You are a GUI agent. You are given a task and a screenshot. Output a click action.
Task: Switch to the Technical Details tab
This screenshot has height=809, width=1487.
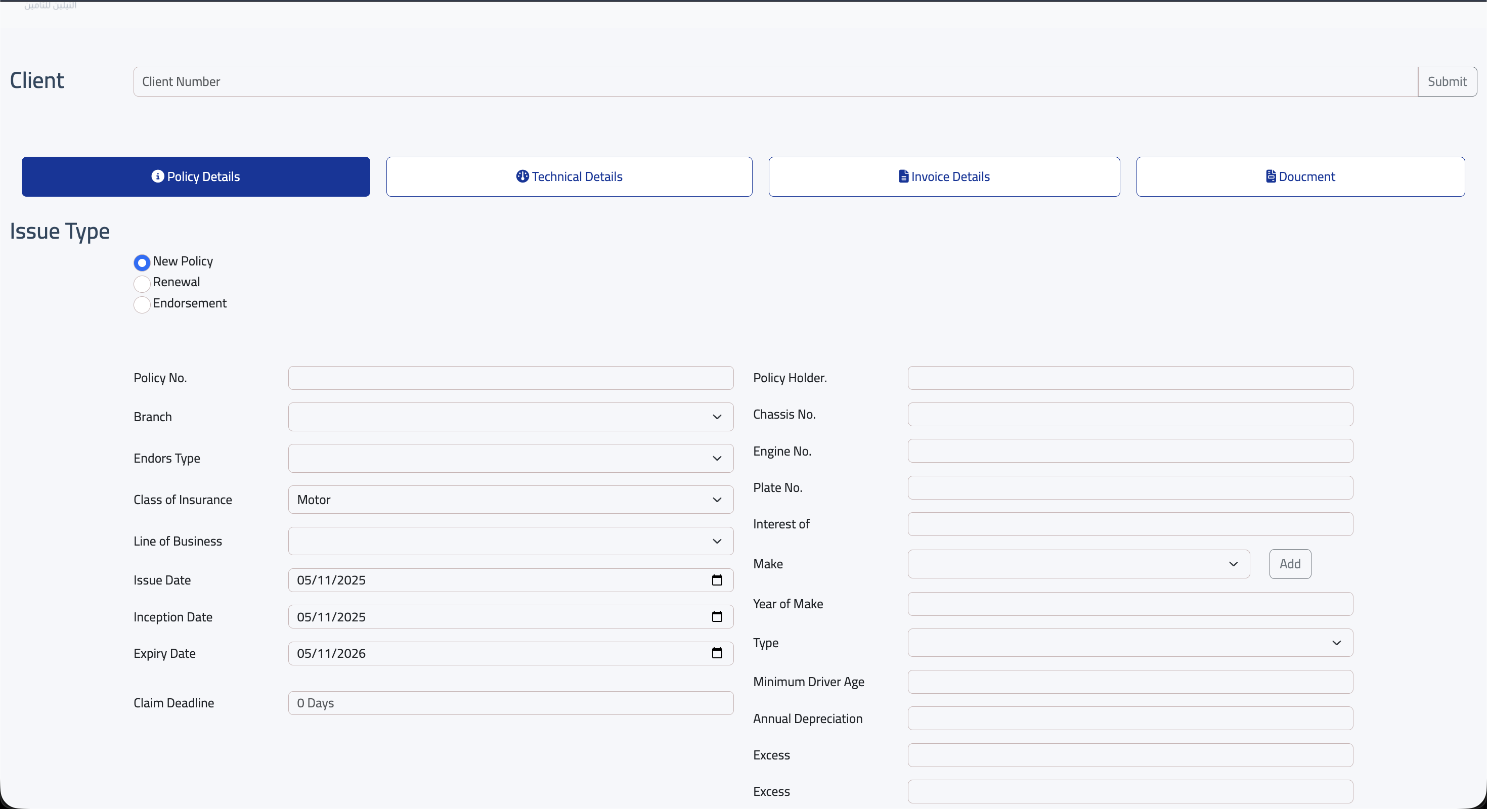click(x=568, y=176)
